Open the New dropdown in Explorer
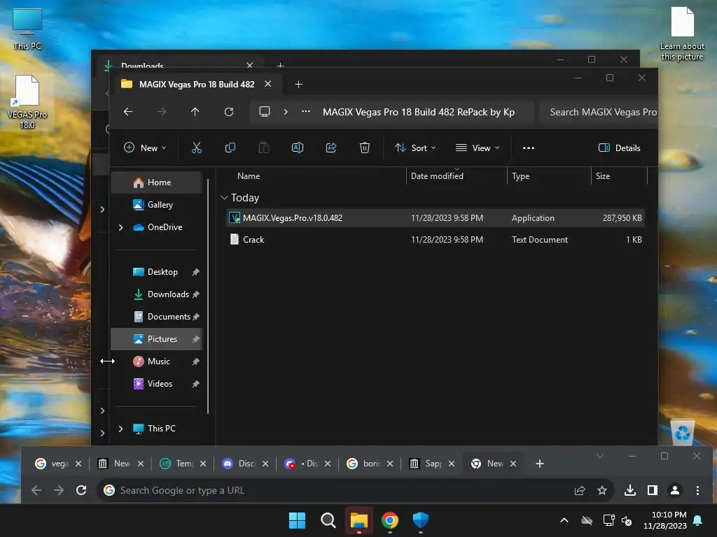This screenshot has height=537, width=717. 145,148
